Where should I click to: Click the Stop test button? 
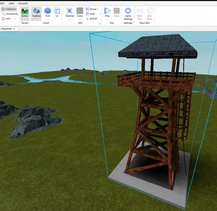pos(117,13)
